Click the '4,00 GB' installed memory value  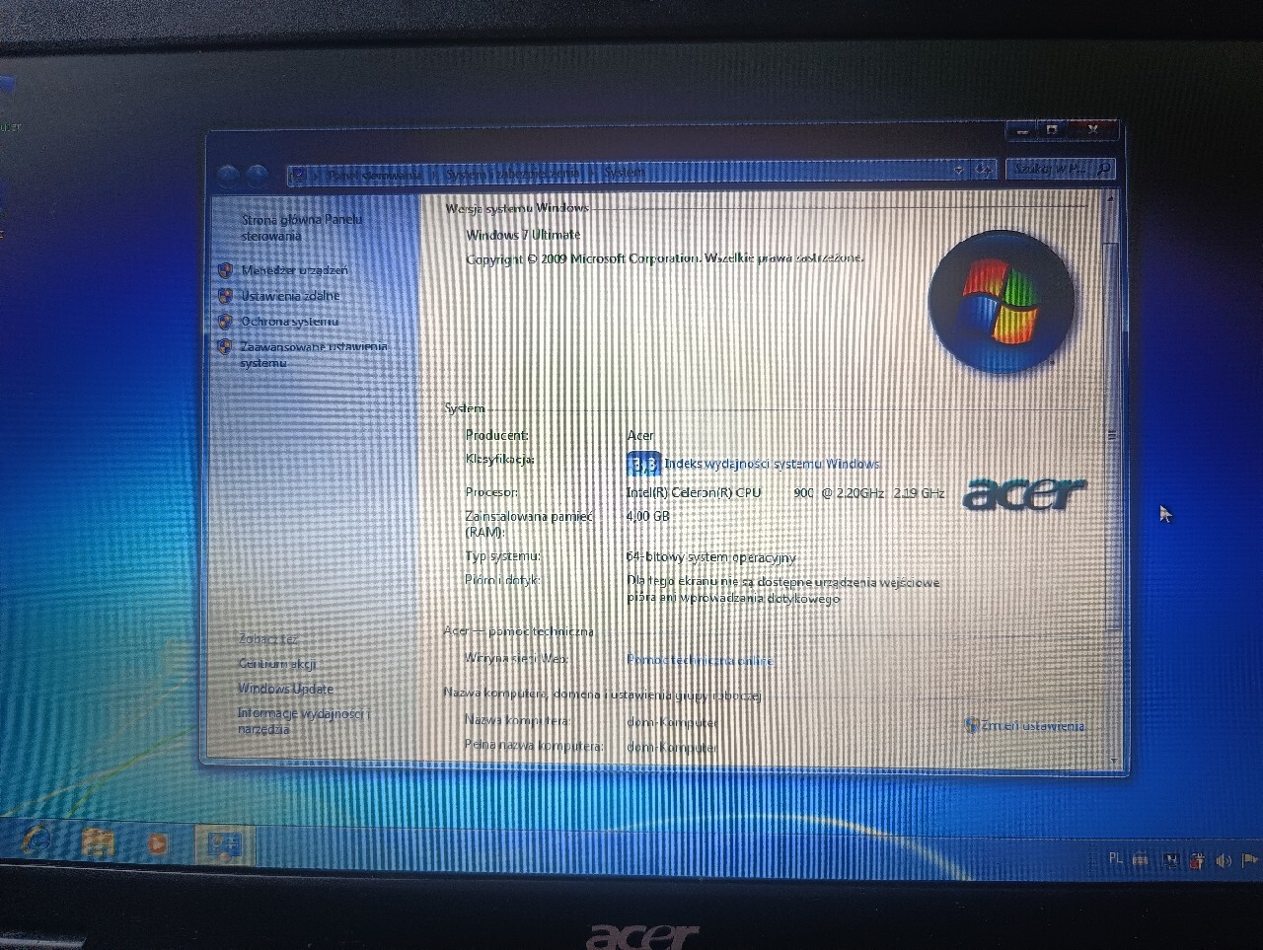(x=648, y=516)
